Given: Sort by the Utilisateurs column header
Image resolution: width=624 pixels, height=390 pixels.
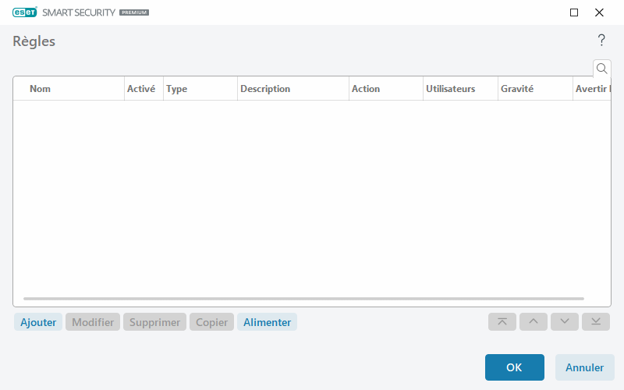Looking at the screenshot, I should click(460, 89).
